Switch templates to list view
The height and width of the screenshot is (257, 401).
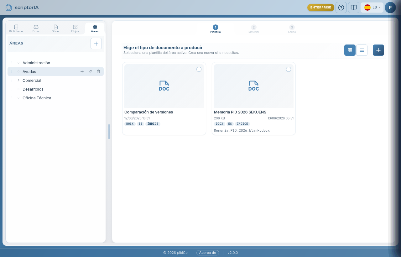click(x=362, y=50)
